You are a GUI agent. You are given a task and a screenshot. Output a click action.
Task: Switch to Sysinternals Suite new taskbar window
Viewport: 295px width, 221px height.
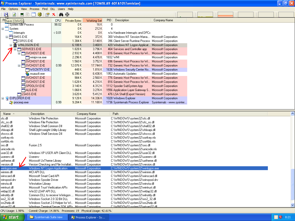[x=48, y=217]
